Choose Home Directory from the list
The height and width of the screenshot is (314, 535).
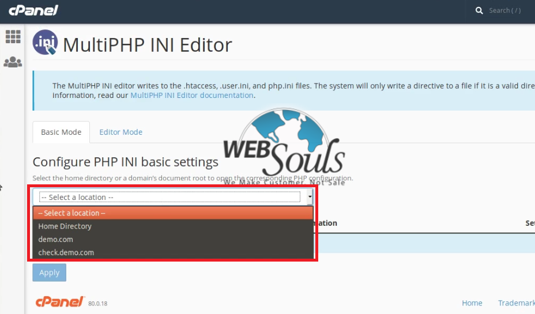coord(173,226)
